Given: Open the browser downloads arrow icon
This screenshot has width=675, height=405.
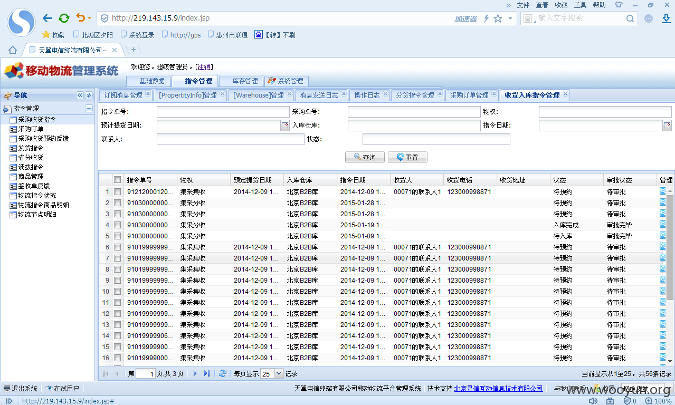Looking at the screenshot, I should point(666,18).
